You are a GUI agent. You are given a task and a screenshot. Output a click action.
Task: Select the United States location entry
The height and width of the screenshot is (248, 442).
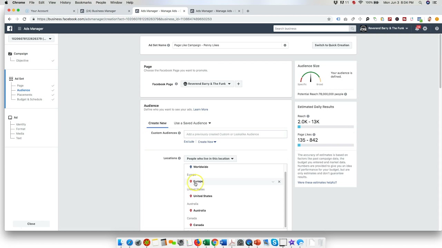pos(203,196)
